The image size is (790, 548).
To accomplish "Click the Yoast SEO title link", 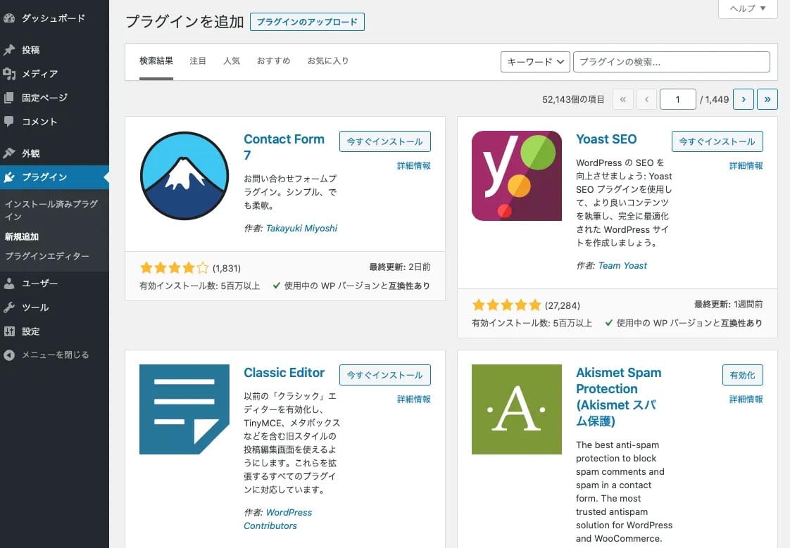I will pos(606,139).
